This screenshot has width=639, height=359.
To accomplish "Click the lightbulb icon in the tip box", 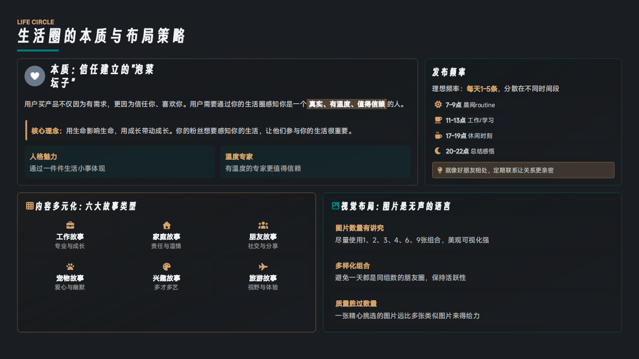I will coord(440,170).
